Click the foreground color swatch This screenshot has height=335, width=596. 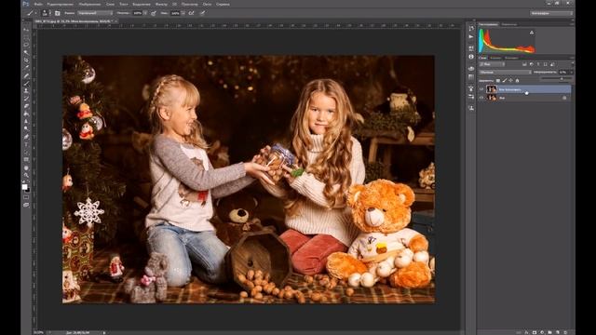[25, 187]
